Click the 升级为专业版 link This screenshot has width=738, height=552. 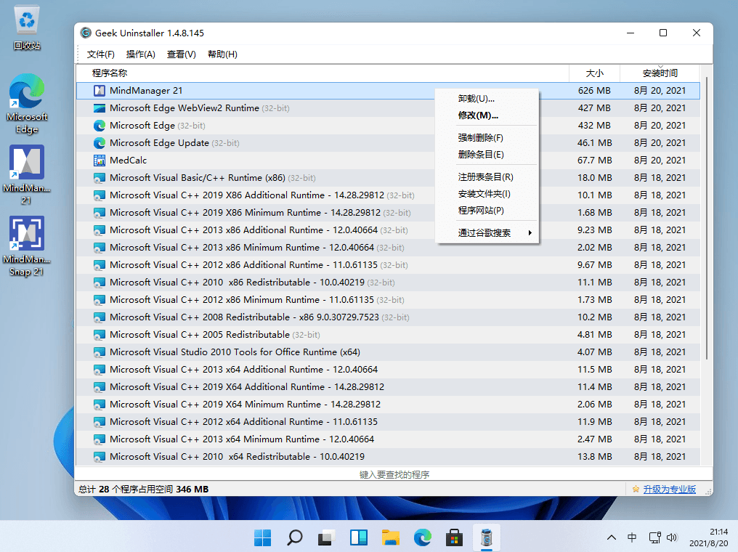tap(669, 490)
